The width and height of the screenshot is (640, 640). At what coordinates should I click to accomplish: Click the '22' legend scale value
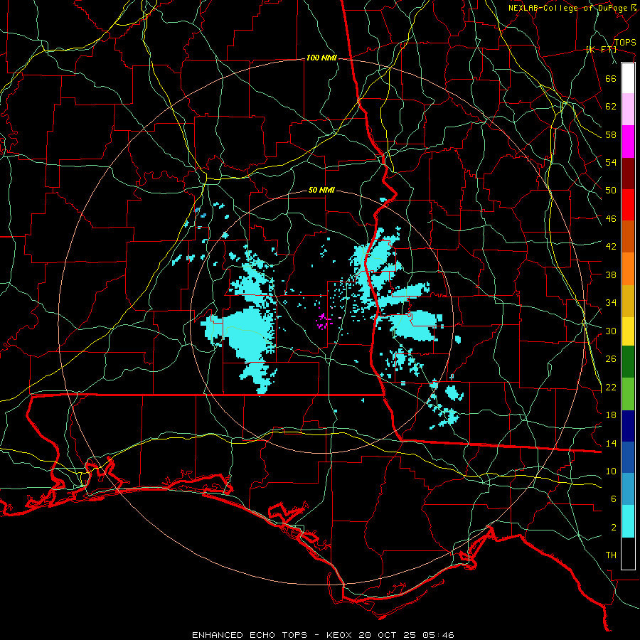click(611, 387)
